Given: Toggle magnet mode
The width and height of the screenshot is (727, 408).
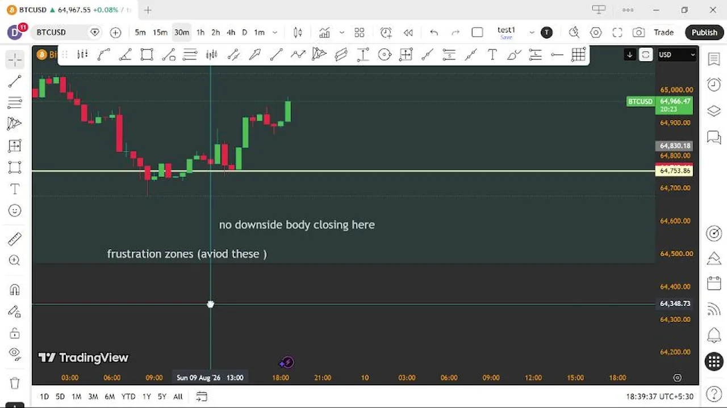Looking at the screenshot, I should click(x=15, y=290).
